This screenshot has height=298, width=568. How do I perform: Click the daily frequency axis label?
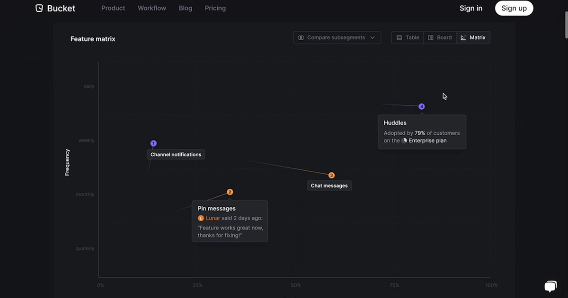[89, 86]
